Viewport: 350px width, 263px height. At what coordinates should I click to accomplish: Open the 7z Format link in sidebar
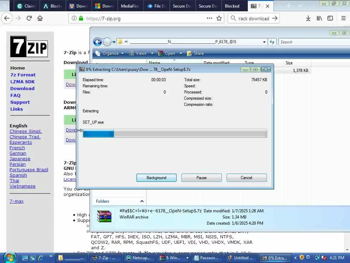click(23, 75)
